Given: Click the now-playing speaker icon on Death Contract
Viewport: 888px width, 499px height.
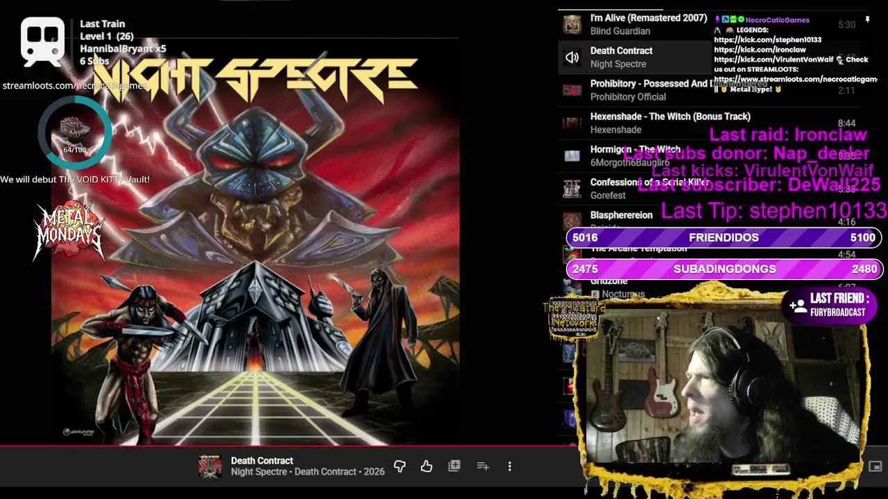Looking at the screenshot, I should click(572, 58).
